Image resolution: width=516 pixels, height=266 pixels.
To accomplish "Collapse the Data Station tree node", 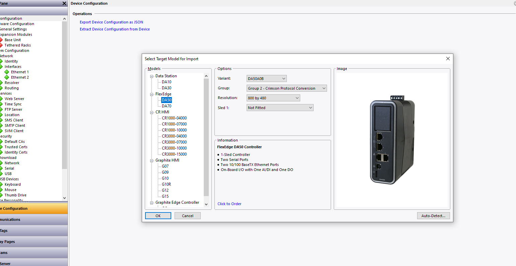I will pos(151,76).
